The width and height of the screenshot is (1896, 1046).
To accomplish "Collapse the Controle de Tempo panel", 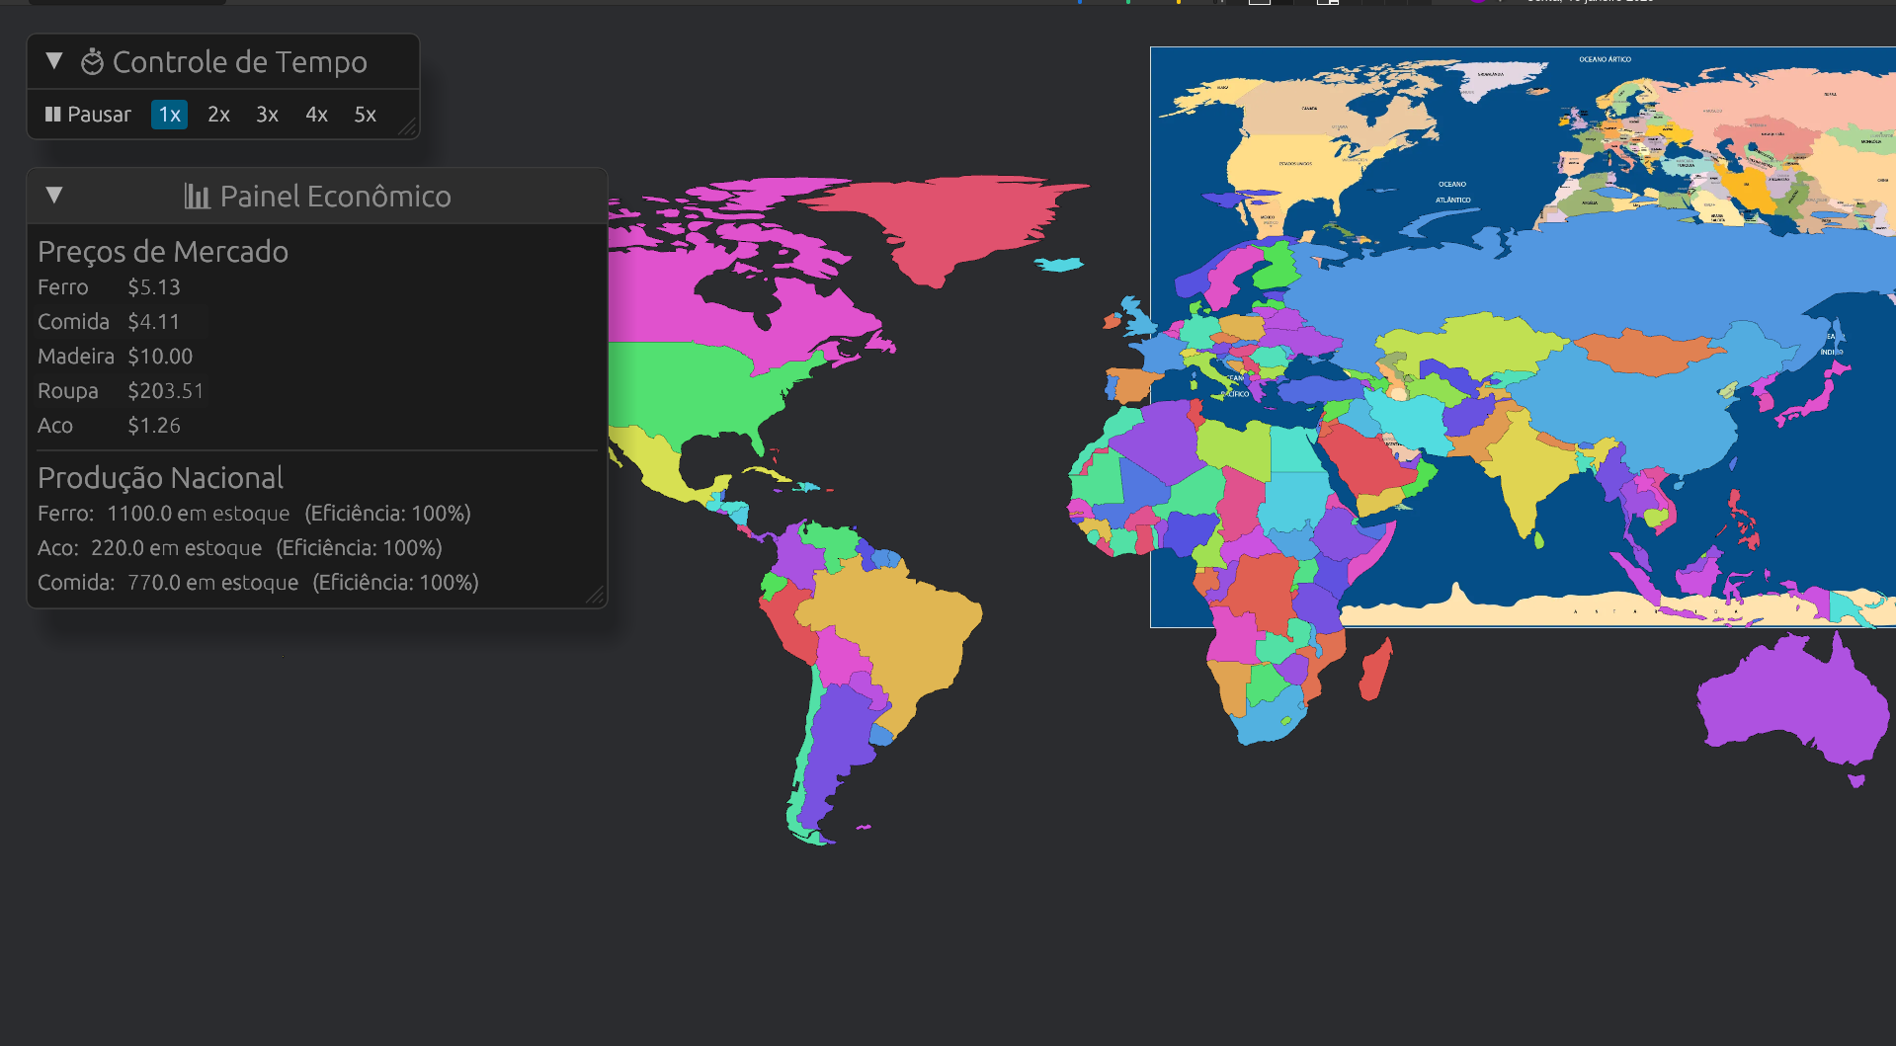I will [x=54, y=61].
